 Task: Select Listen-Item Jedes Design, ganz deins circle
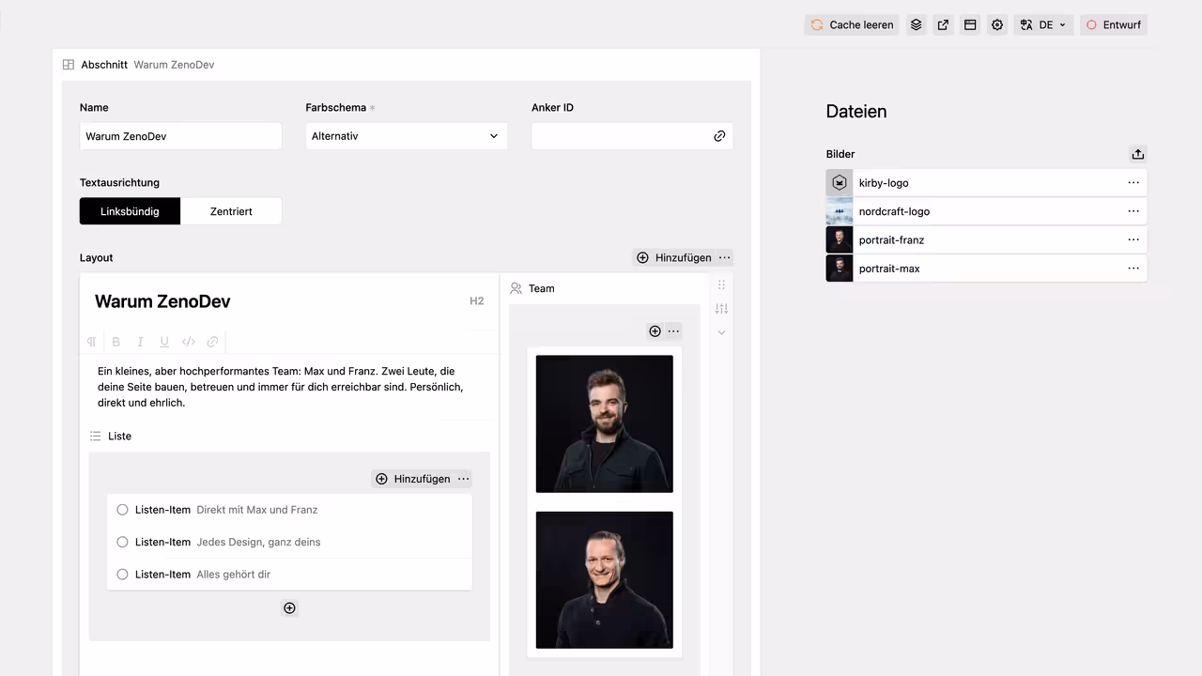coord(122,542)
